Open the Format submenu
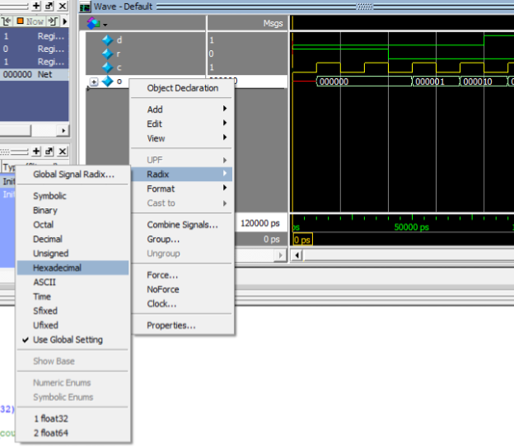The height and width of the screenshot is (448, 514). point(161,189)
